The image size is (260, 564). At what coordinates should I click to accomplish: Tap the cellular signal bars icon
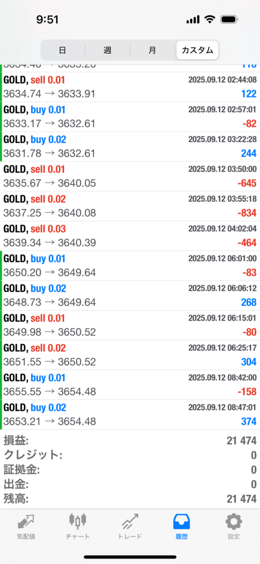pos(193,20)
